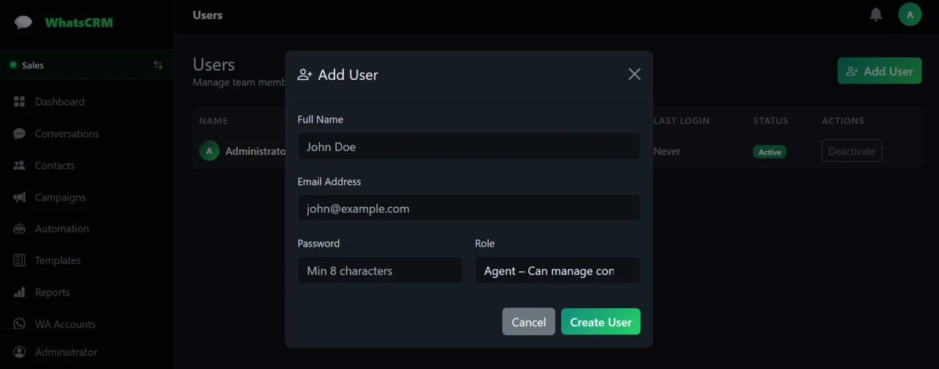Open the Role dropdown
The height and width of the screenshot is (369, 939).
(x=558, y=271)
